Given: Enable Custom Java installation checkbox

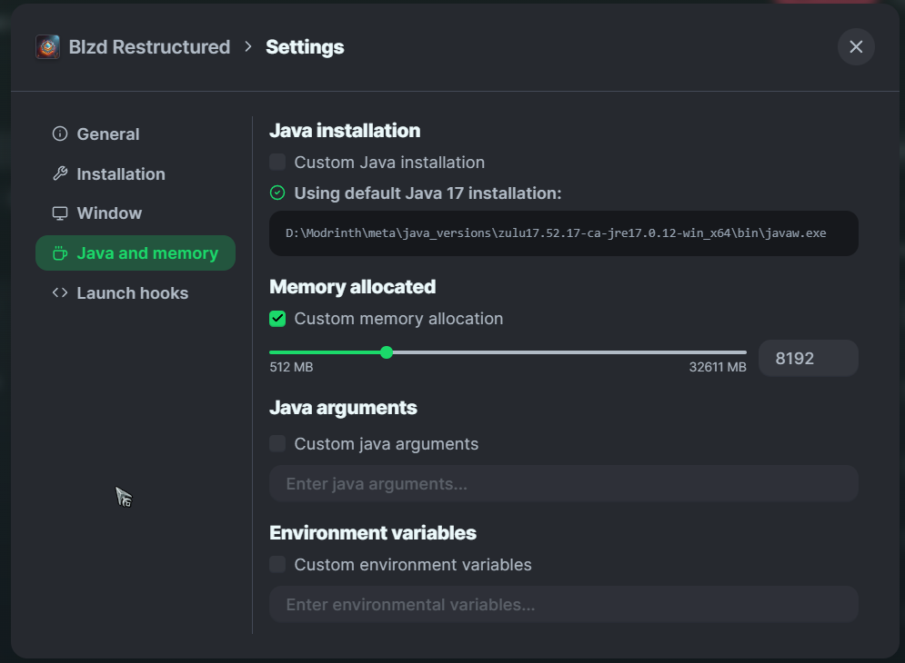Looking at the screenshot, I should tap(277, 163).
